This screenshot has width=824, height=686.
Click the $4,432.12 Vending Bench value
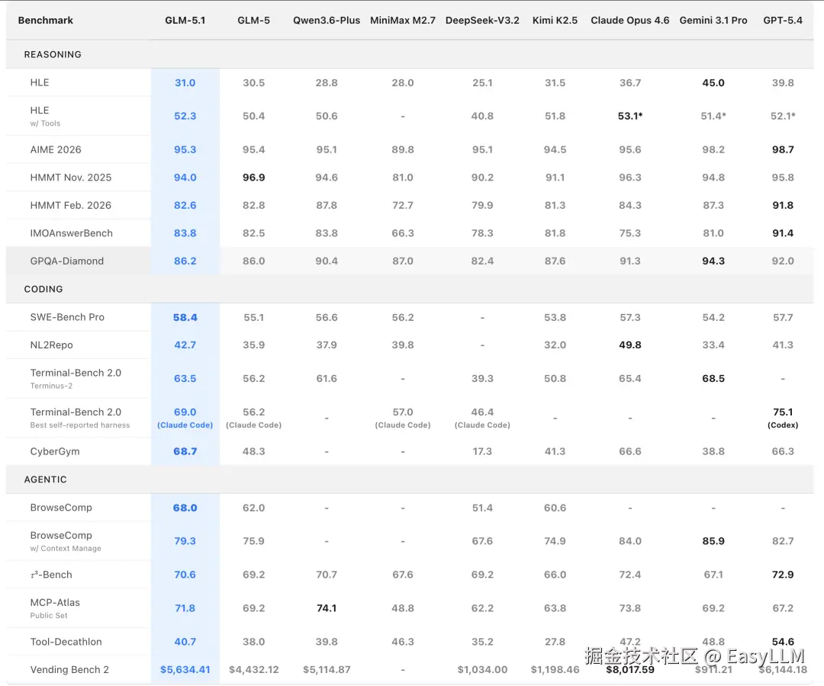click(x=254, y=670)
